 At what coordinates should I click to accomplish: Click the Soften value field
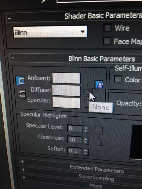[75, 151]
